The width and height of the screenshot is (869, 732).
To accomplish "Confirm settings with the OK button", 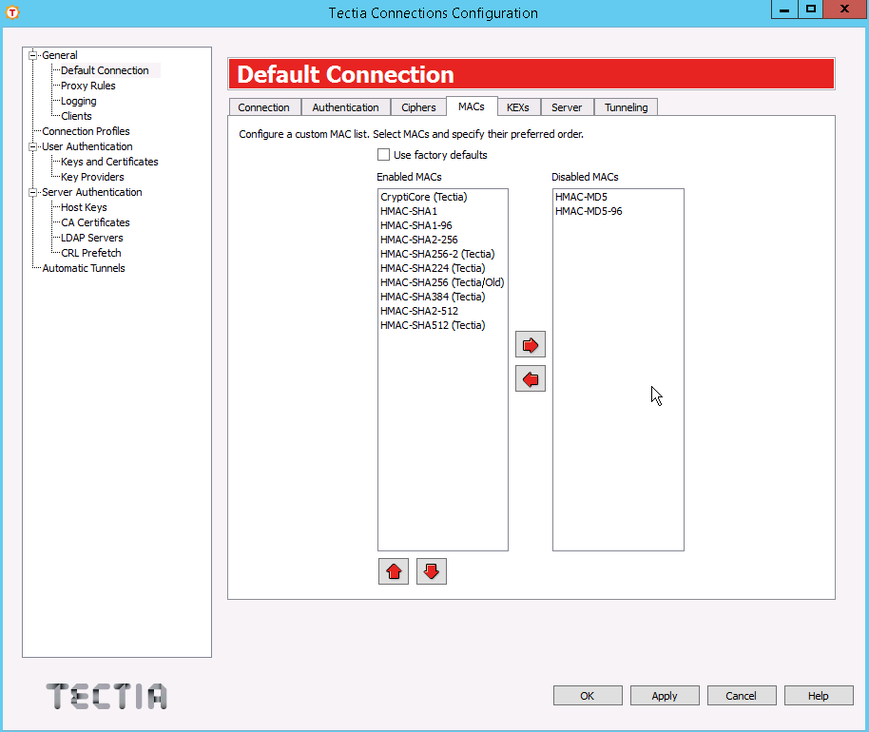I will (x=588, y=696).
